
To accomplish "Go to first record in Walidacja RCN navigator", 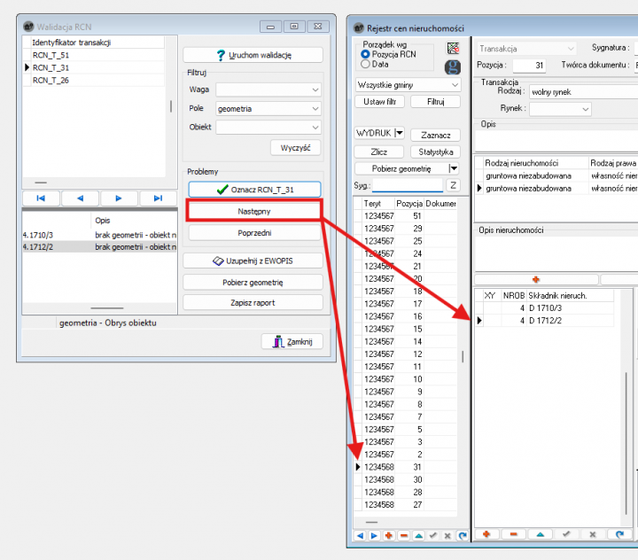I will [x=41, y=198].
